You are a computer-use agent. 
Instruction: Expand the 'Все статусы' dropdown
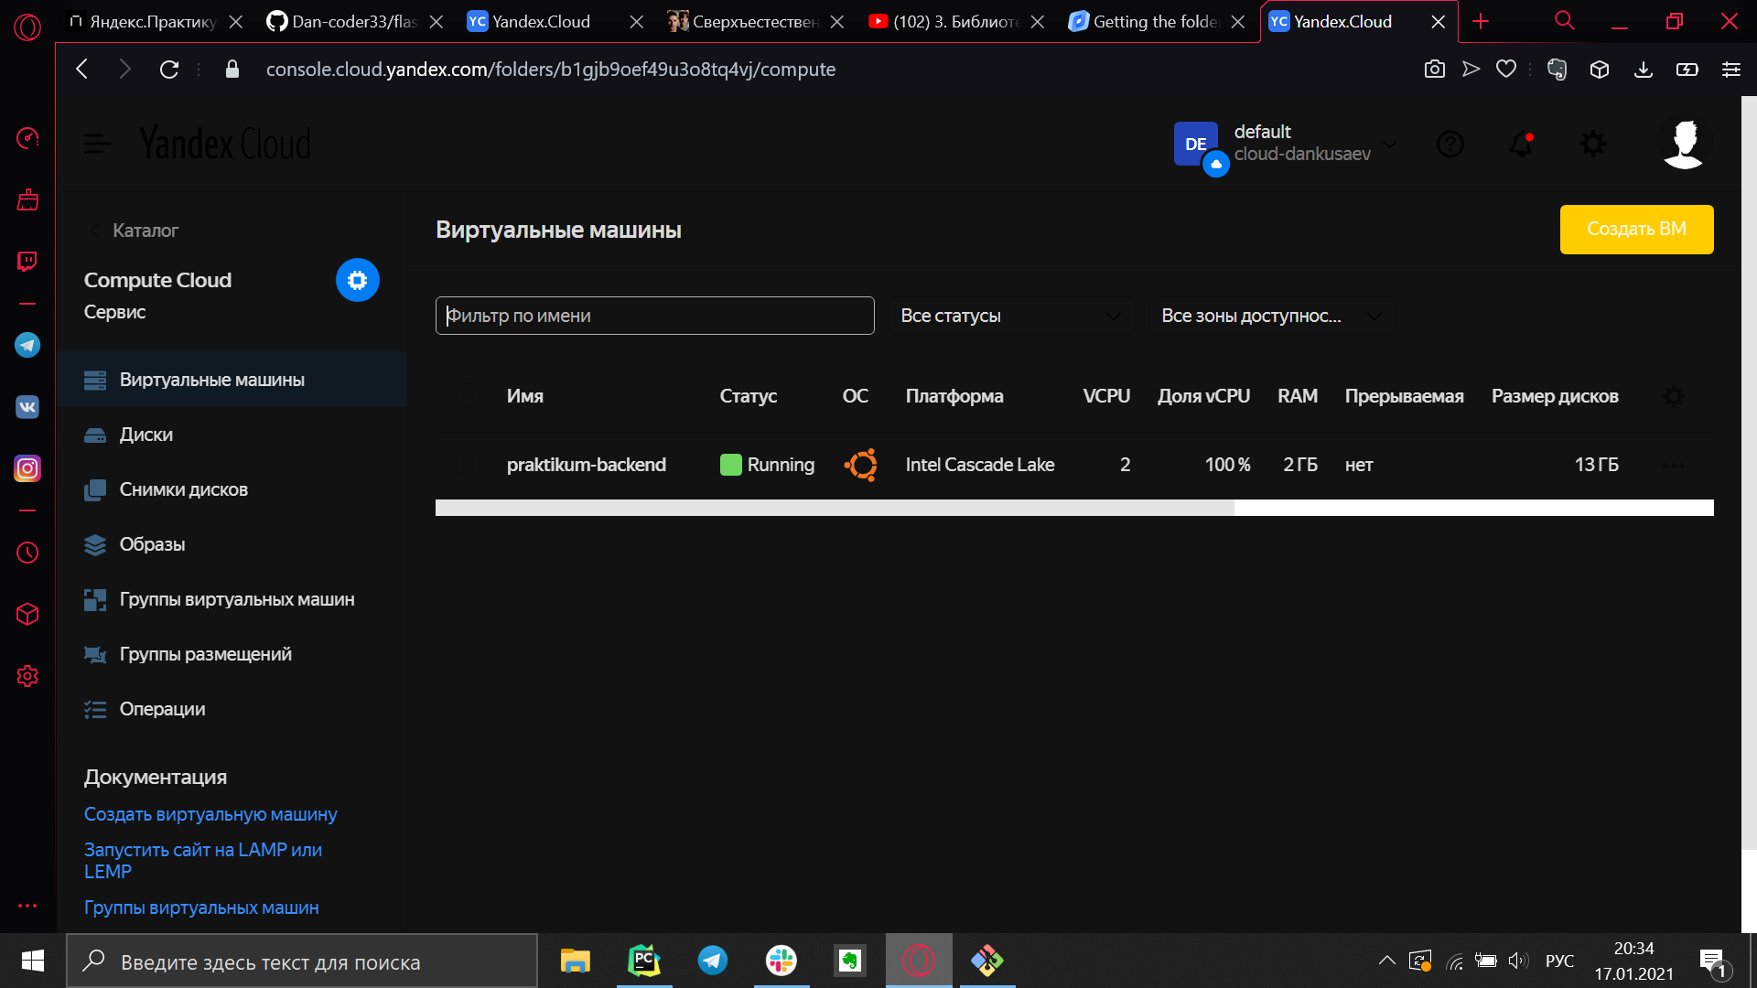pyautogui.click(x=1009, y=316)
